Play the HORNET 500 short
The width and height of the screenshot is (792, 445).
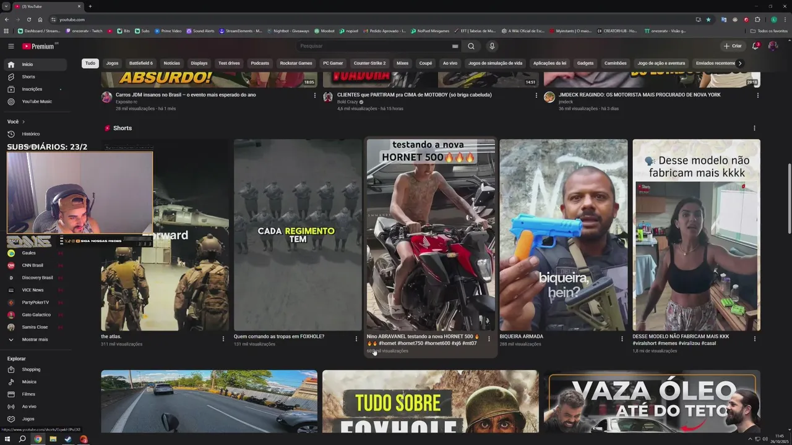(x=431, y=235)
